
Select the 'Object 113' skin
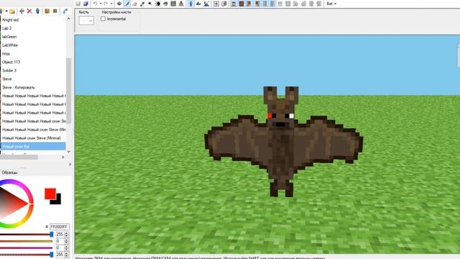coord(11,62)
